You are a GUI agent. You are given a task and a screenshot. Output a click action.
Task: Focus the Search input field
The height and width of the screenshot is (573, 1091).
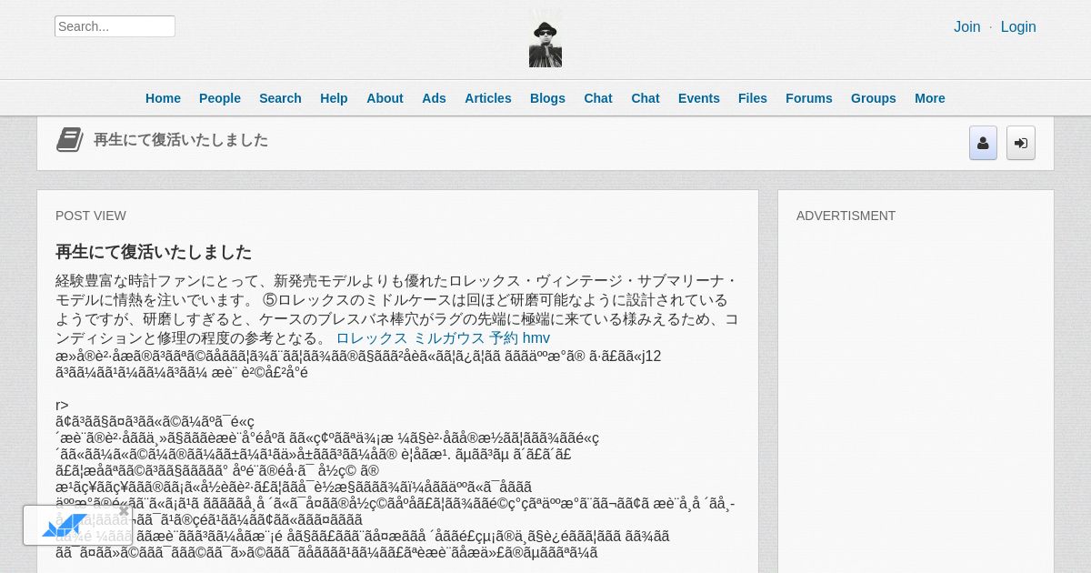pyautogui.click(x=115, y=26)
